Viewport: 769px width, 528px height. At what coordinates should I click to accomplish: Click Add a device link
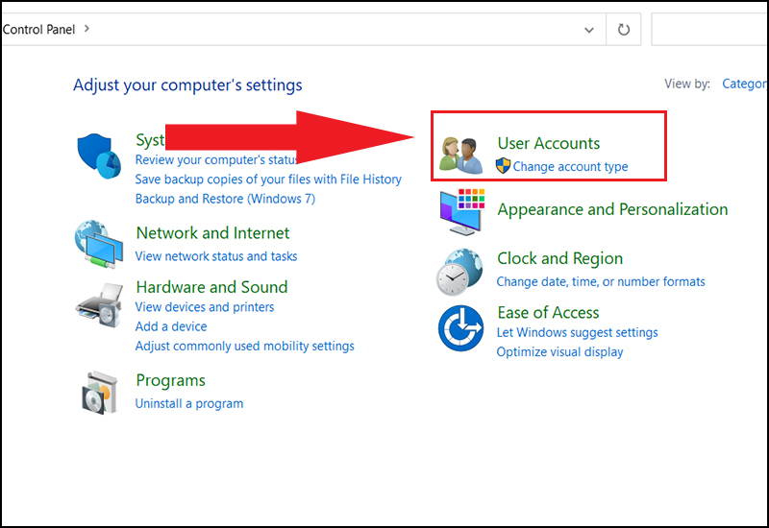[171, 326]
